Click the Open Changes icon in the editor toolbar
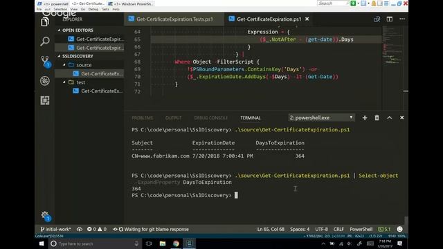Screen dimensions: 443x249 point(377,19)
